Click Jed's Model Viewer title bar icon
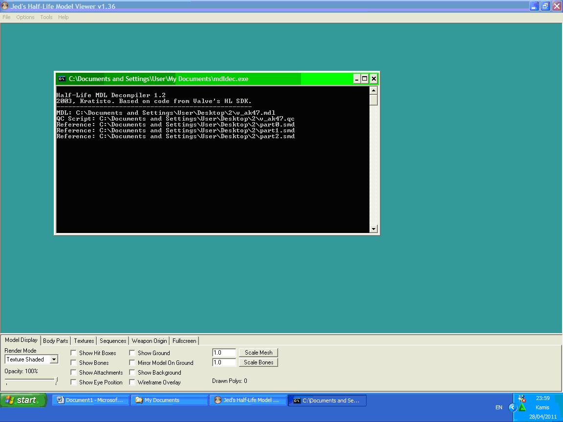 click(x=5, y=6)
